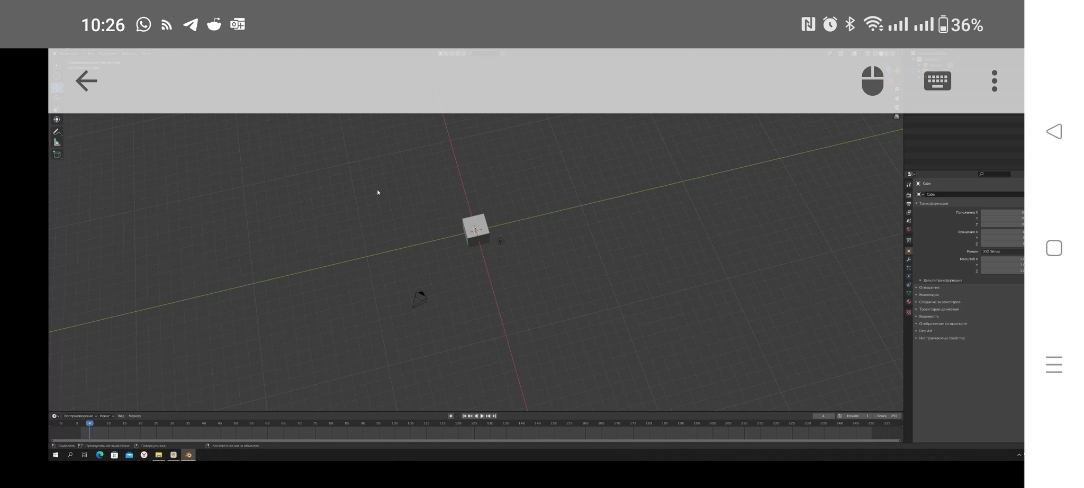Viewport: 1084px width, 488px height.
Task: Open the Physics properties tab
Action: click(909, 276)
